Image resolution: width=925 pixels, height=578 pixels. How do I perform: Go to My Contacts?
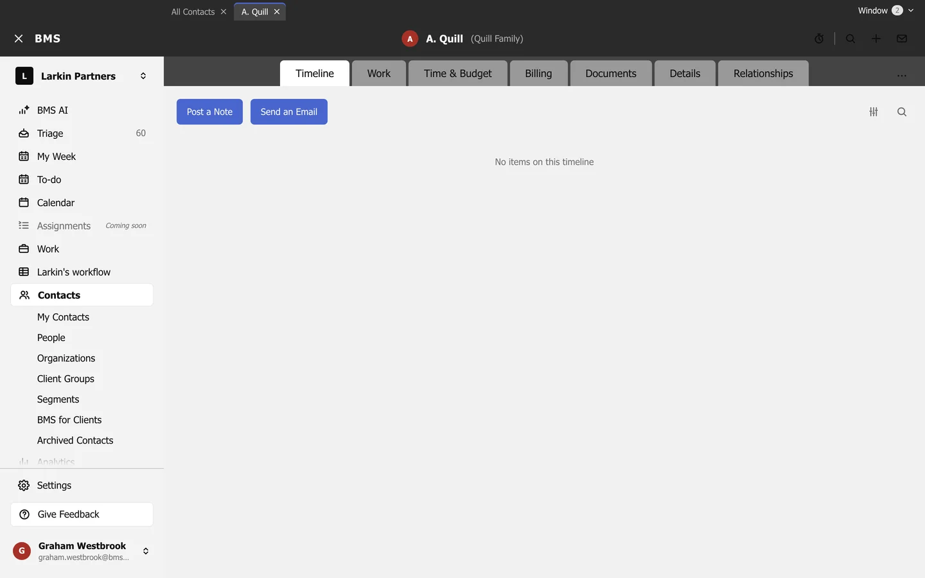(x=63, y=317)
